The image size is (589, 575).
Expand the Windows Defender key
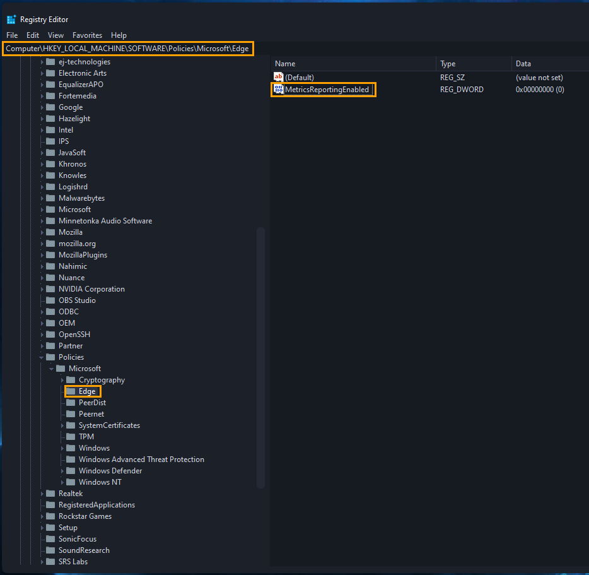pyautogui.click(x=62, y=471)
